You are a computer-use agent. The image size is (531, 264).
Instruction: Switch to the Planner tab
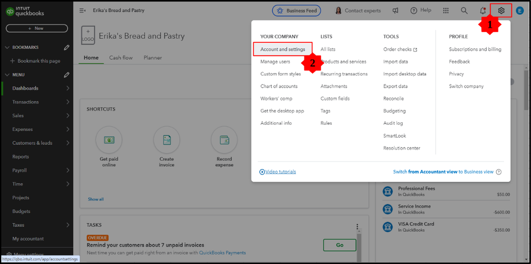click(153, 58)
